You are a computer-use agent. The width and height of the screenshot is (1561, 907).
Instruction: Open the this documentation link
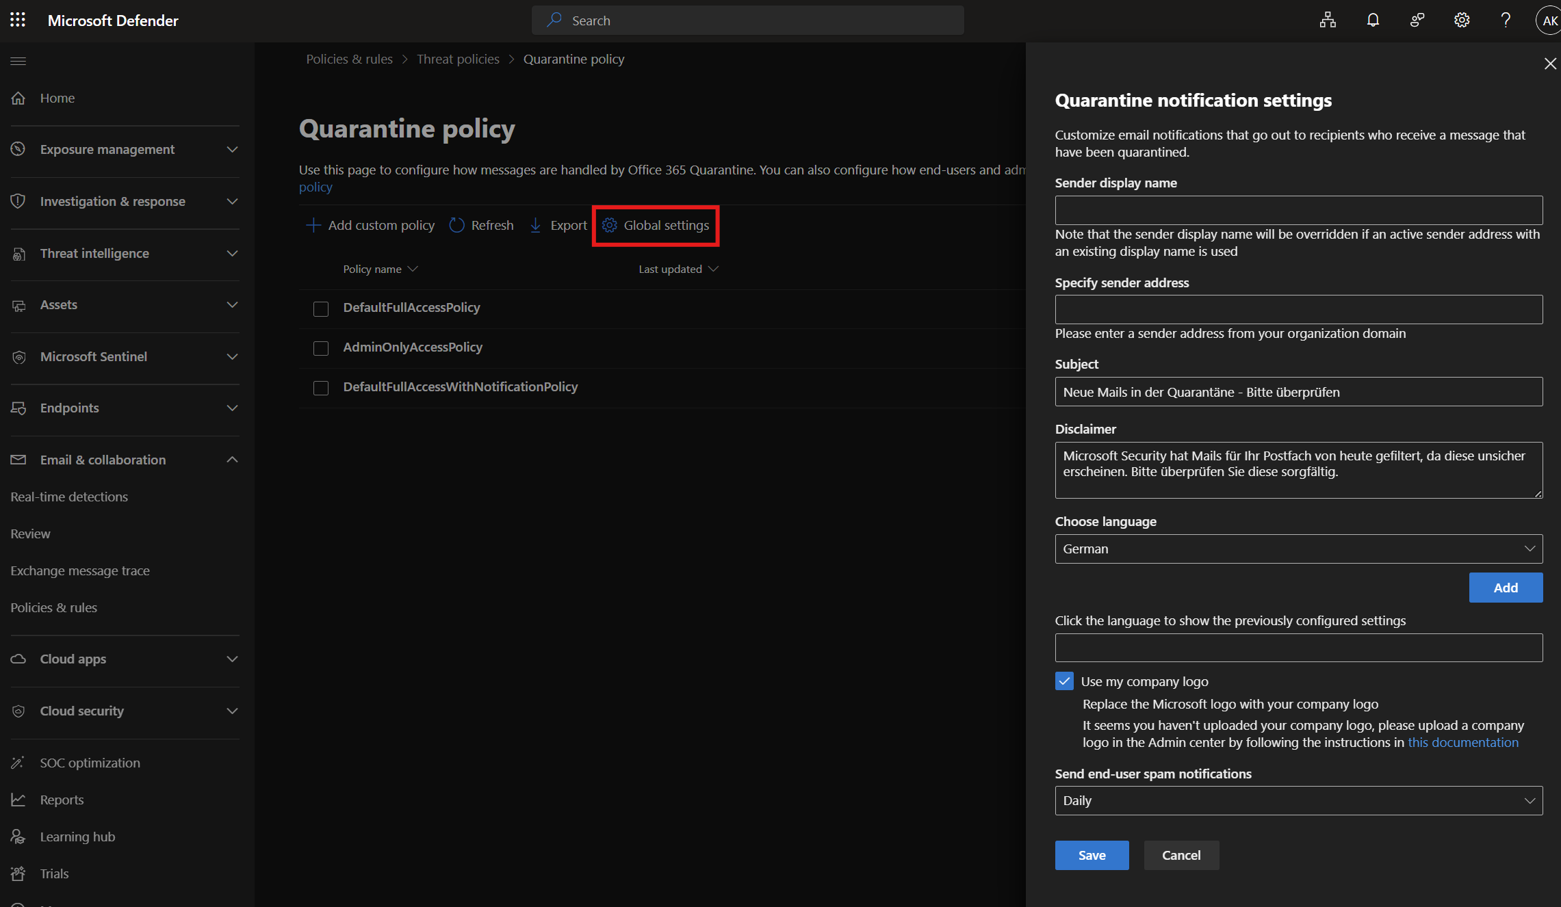pyautogui.click(x=1462, y=742)
